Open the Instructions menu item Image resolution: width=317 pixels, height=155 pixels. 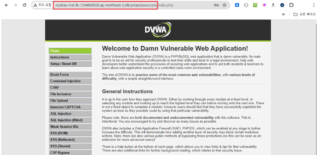point(70,57)
